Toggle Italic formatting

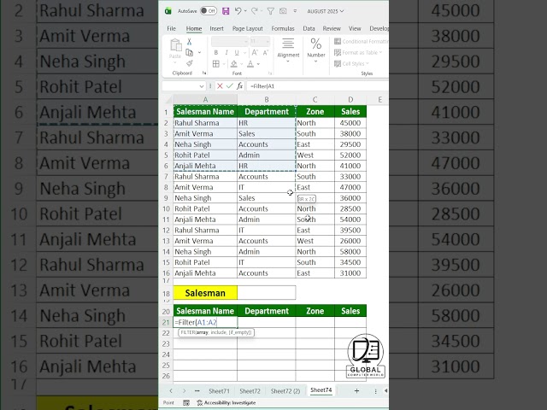click(226, 53)
